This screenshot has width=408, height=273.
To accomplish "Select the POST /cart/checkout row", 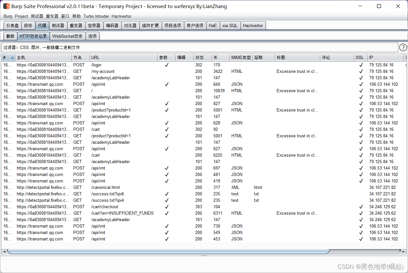I will pyautogui.click(x=204, y=207).
